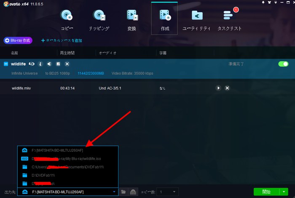Click the 名前 column header

point(14,53)
